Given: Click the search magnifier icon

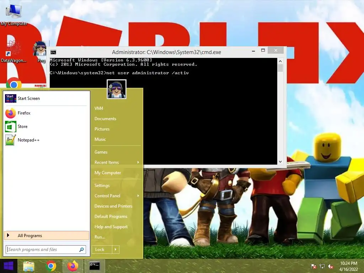Looking at the screenshot, I should (81, 250).
